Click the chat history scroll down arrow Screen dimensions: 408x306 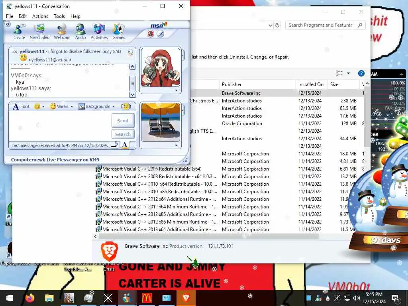pos(132,94)
